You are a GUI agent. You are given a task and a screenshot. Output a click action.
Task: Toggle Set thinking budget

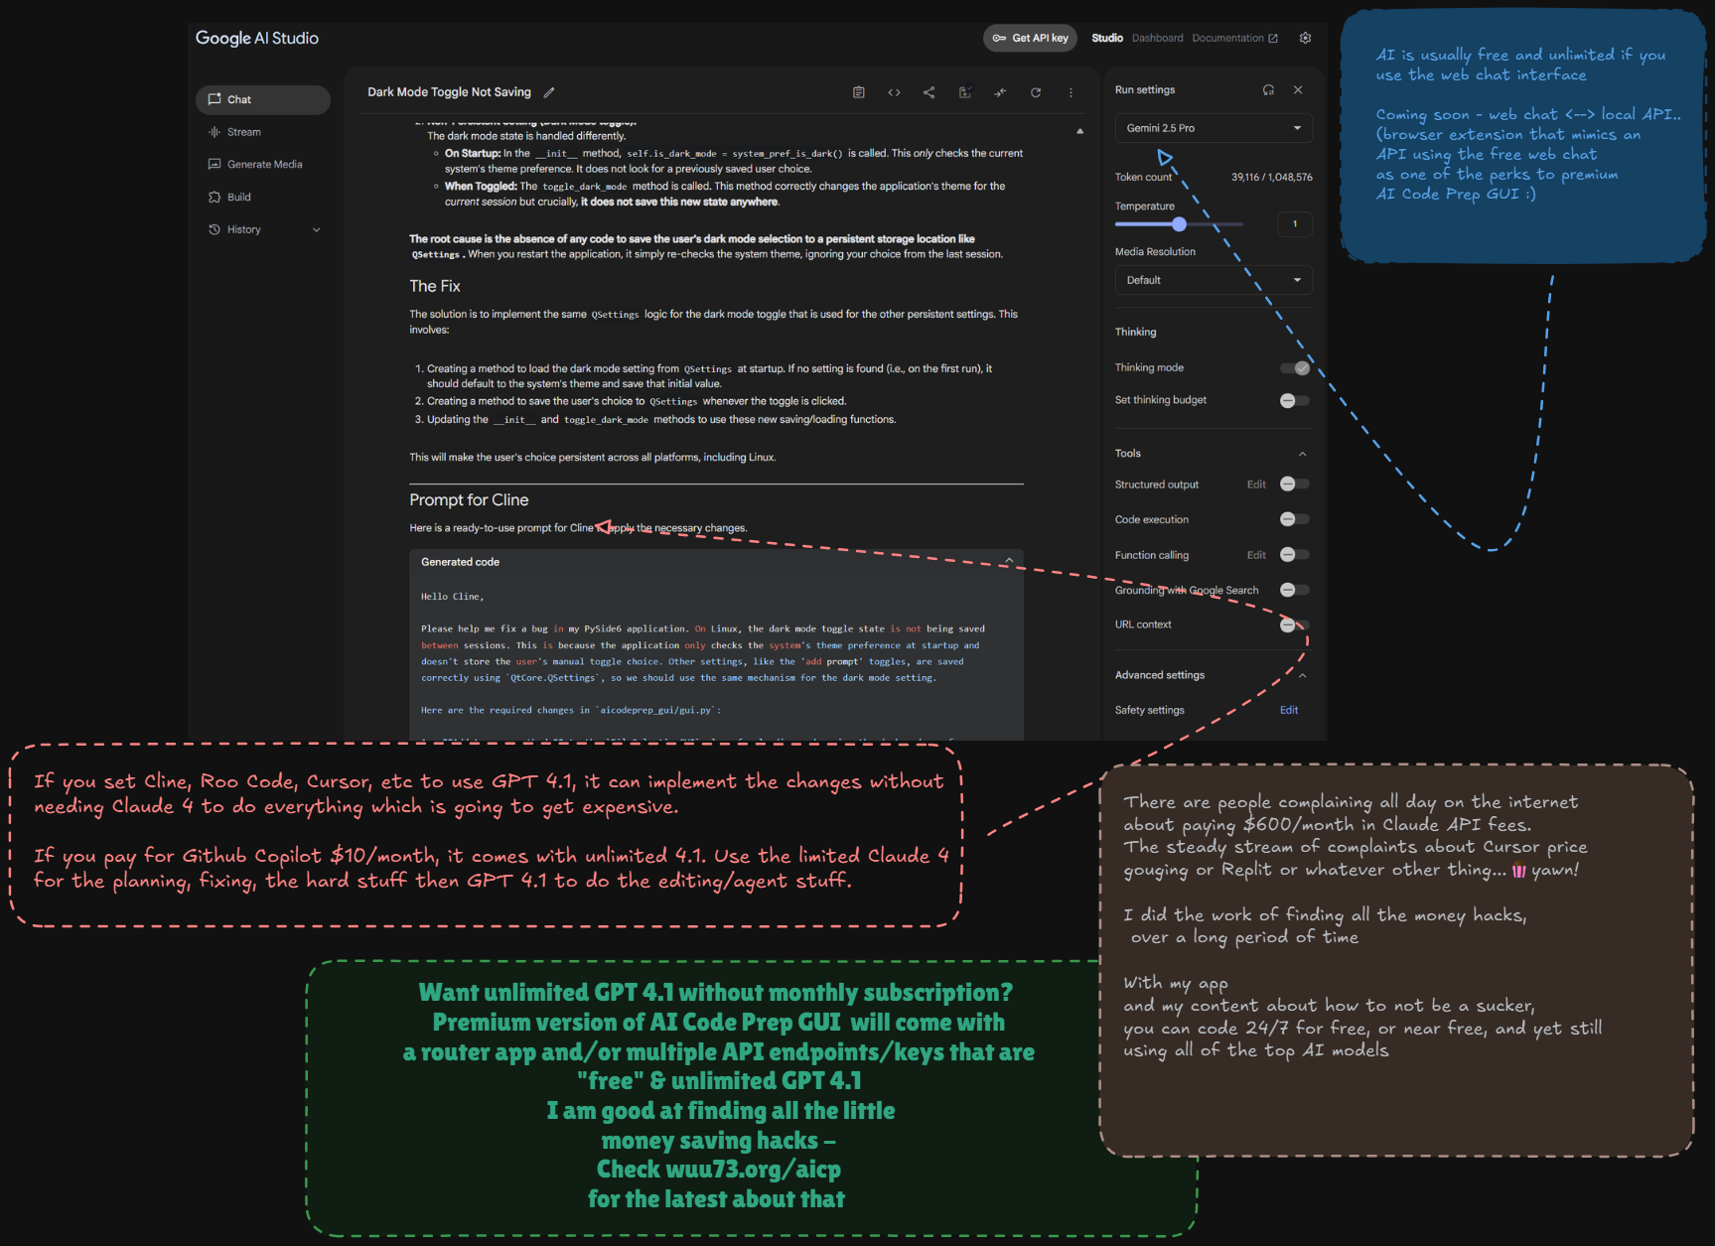pyautogui.click(x=1294, y=400)
